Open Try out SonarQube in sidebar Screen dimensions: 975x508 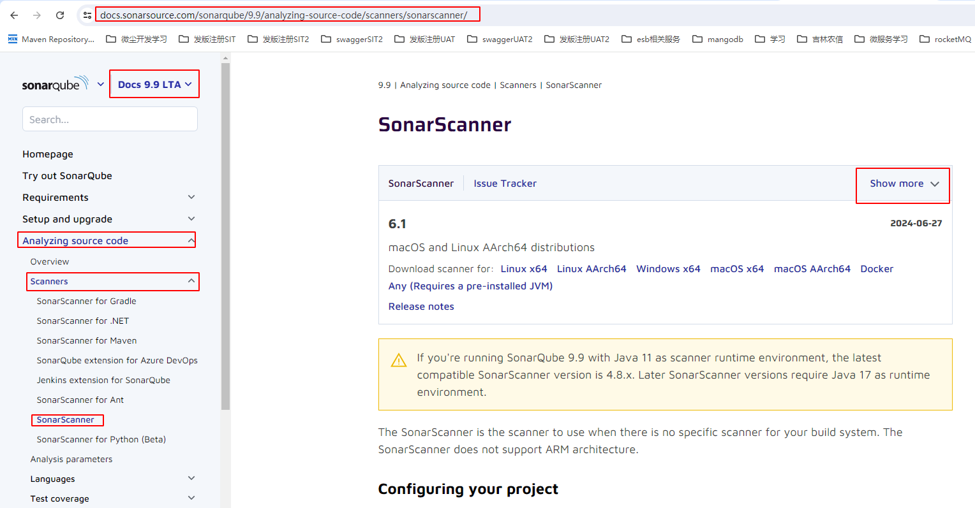pos(67,176)
